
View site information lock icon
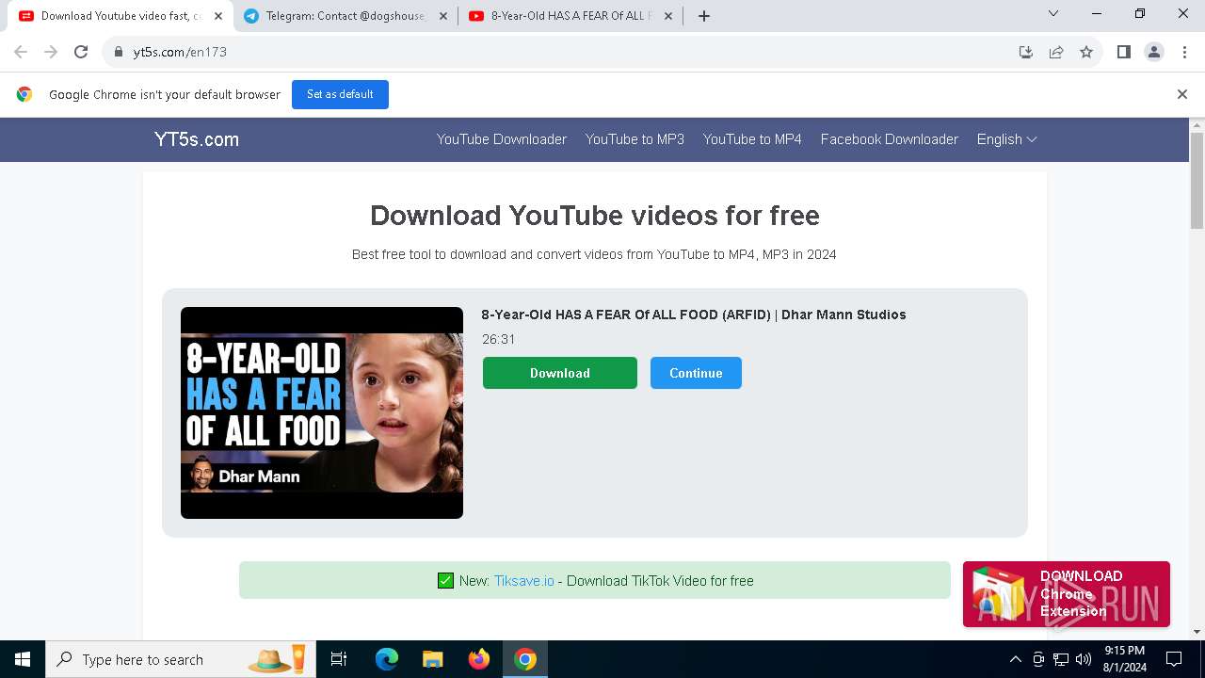point(119,52)
